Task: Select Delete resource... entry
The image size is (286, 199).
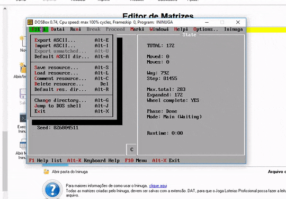Action: [71, 84]
